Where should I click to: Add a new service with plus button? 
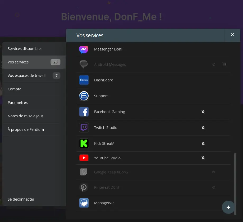click(x=228, y=207)
